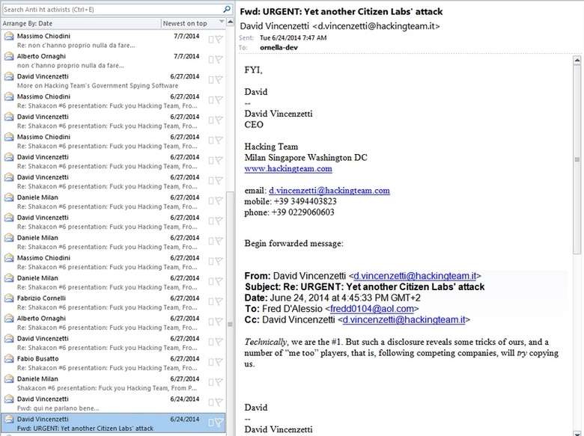The height and width of the screenshot is (436, 584).
Task: Open Fabrizio Cornelli's Shakacon reply
Action: tap(113, 302)
